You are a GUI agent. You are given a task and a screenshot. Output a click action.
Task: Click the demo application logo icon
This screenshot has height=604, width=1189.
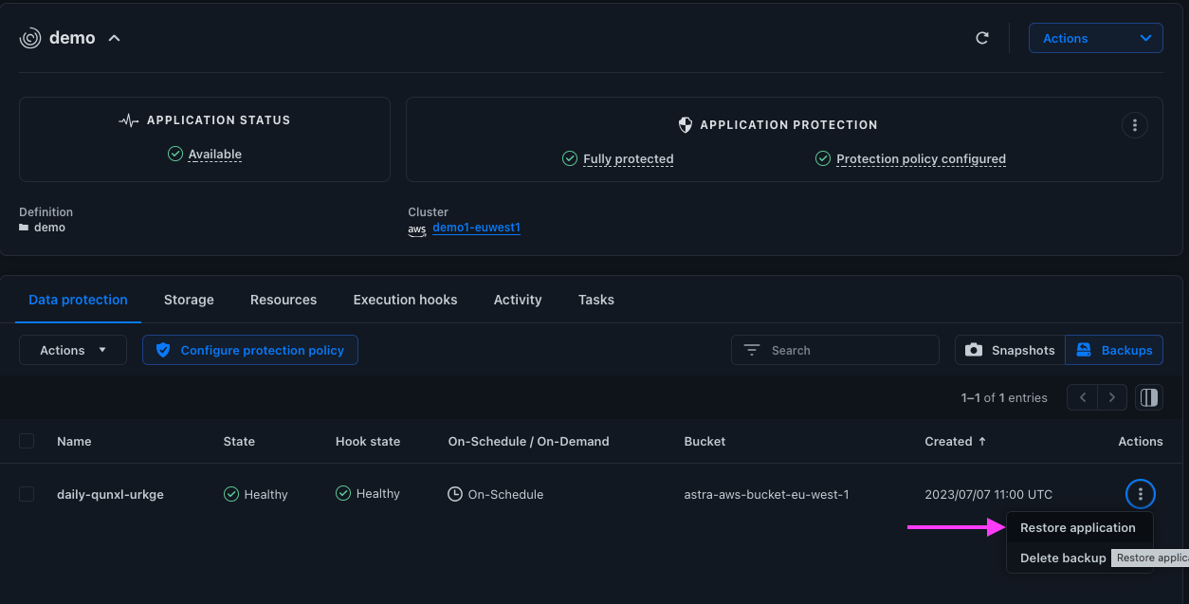click(x=30, y=38)
